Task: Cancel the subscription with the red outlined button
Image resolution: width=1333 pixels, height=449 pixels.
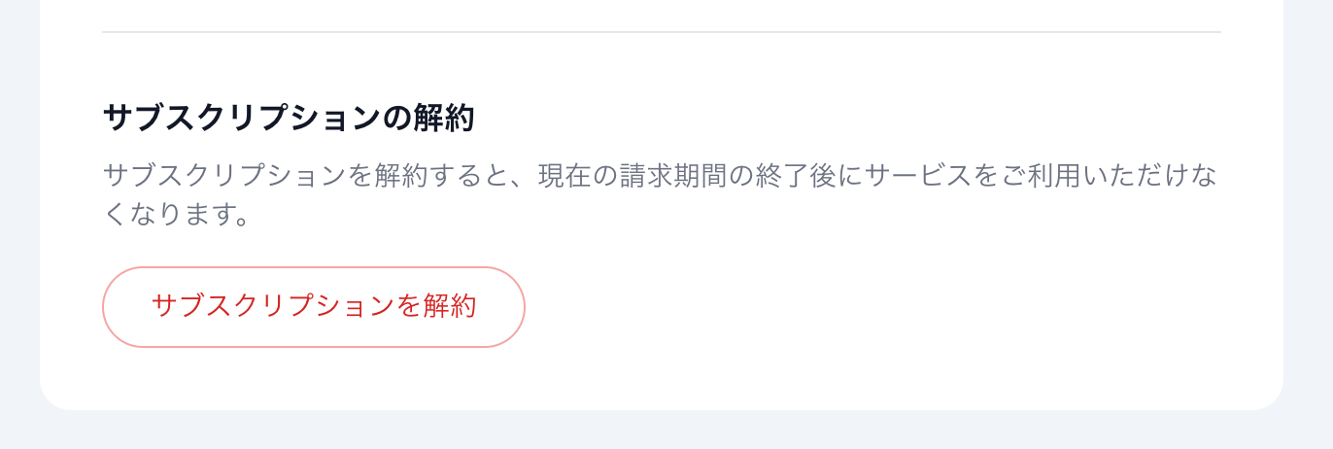Action: (313, 307)
